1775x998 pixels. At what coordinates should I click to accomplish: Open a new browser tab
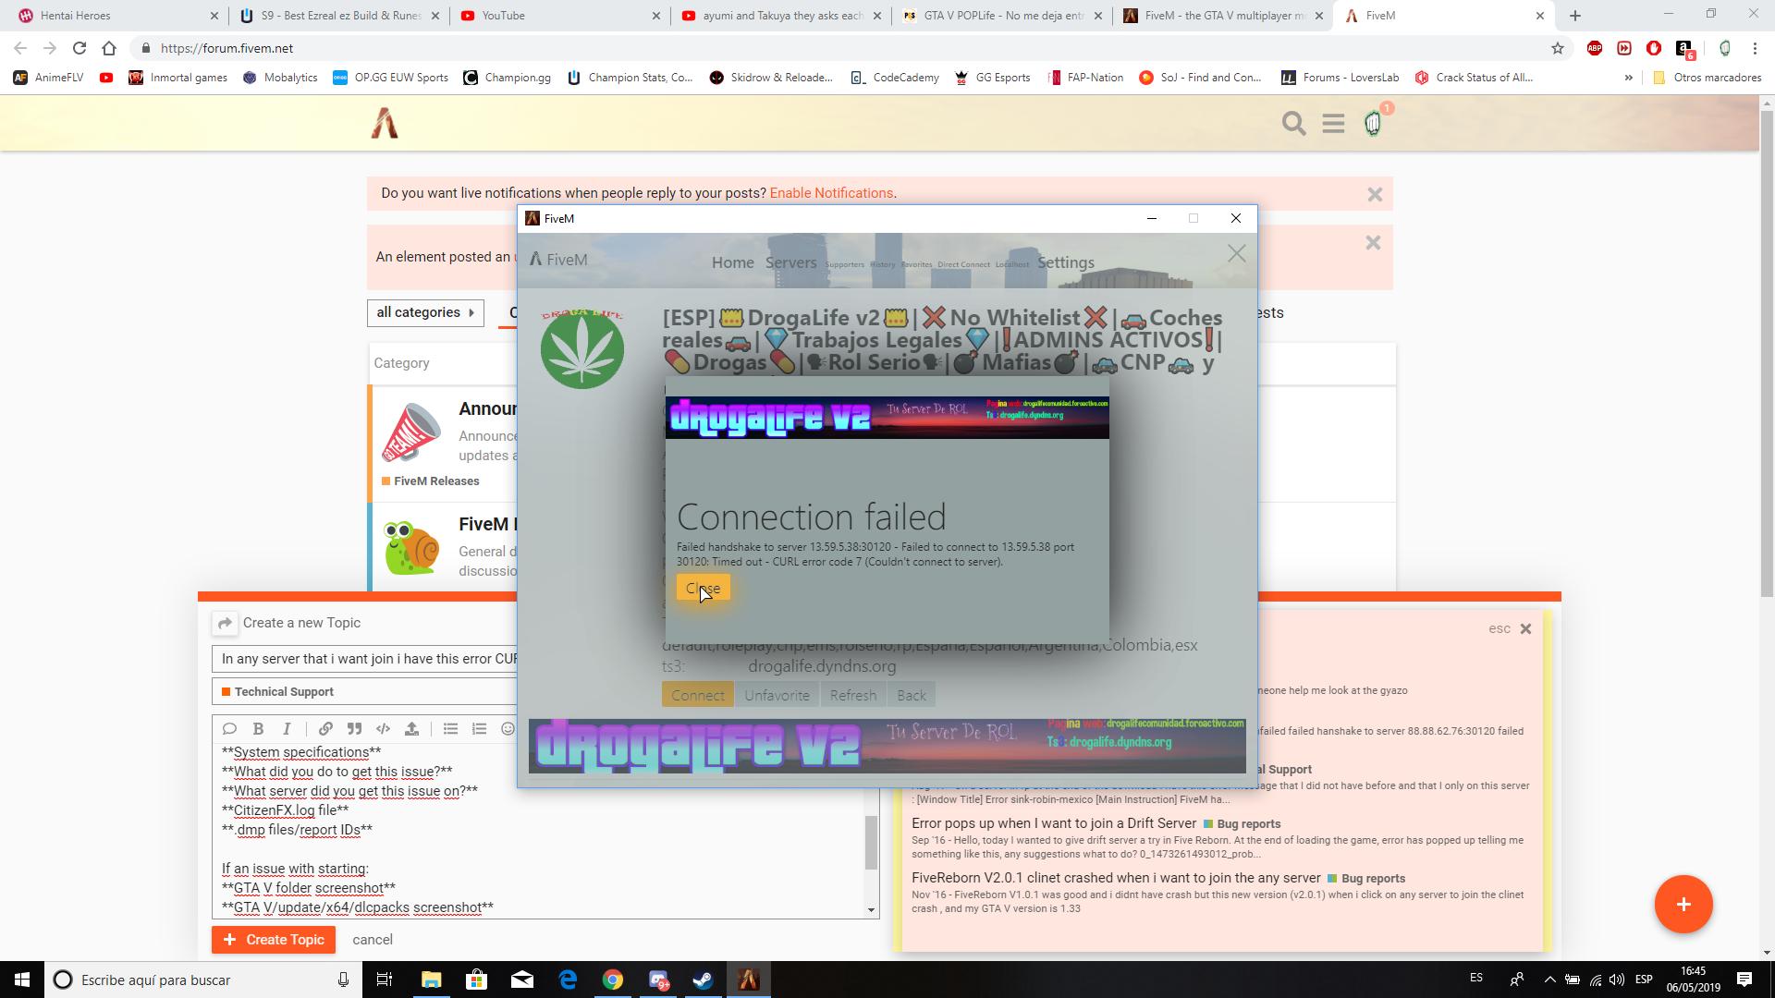pos(1575,16)
